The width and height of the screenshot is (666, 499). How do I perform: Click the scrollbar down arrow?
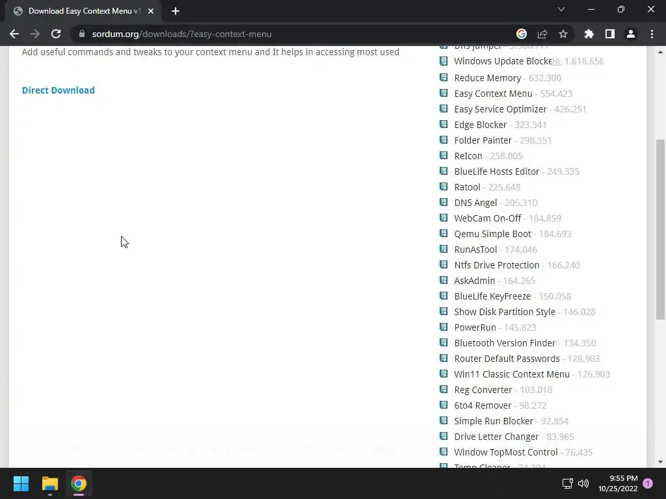click(x=660, y=462)
